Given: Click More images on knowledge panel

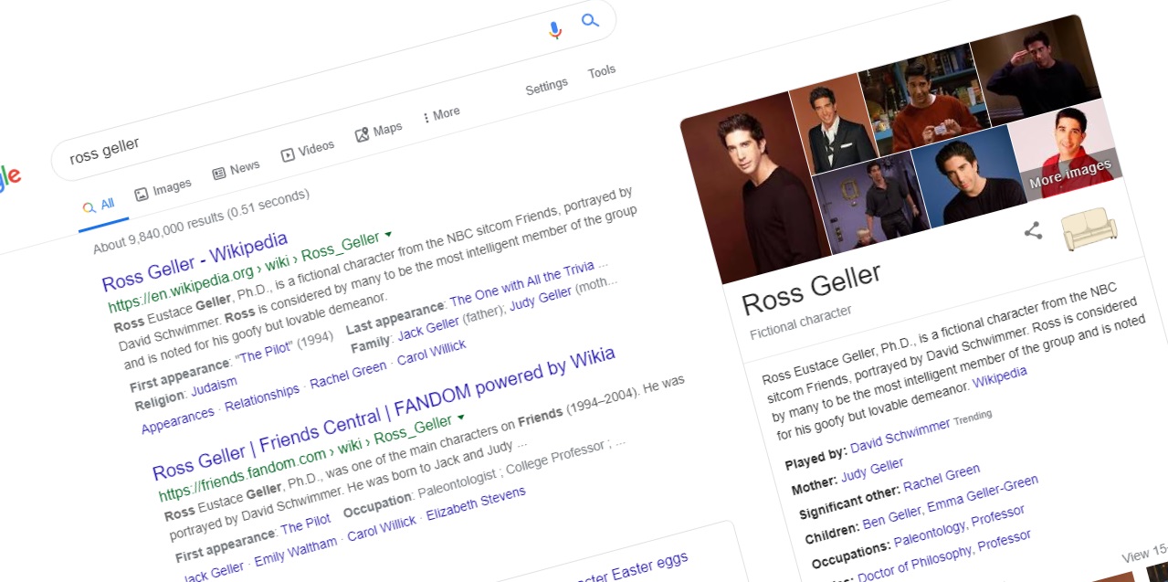Looking at the screenshot, I should (x=1070, y=173).
